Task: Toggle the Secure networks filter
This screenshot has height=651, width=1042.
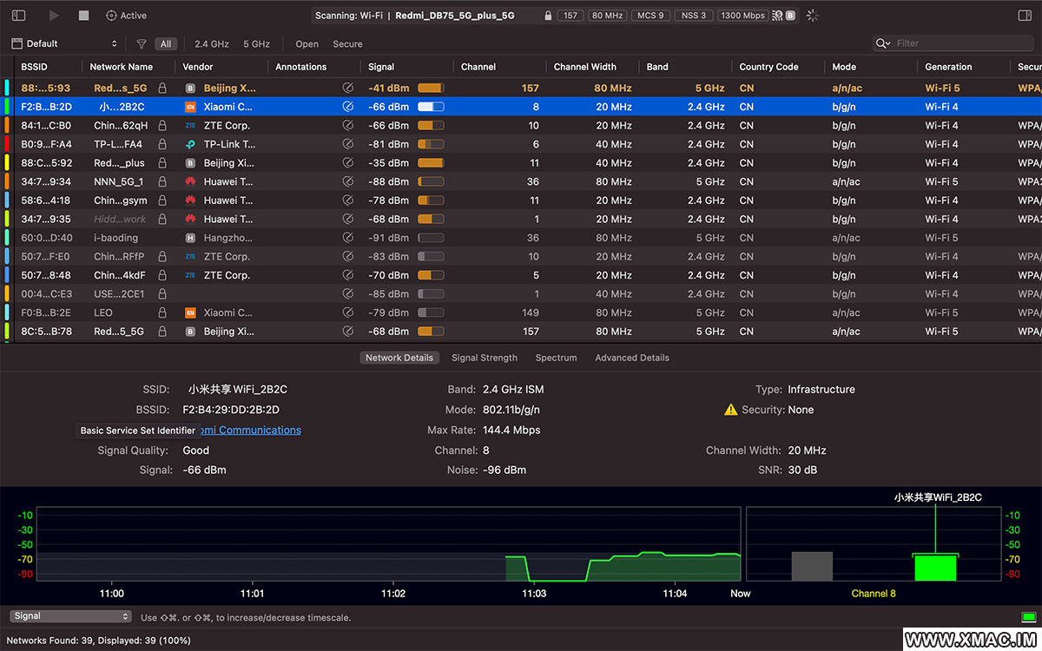Action: pyautogui.click(x=347, y=43)
